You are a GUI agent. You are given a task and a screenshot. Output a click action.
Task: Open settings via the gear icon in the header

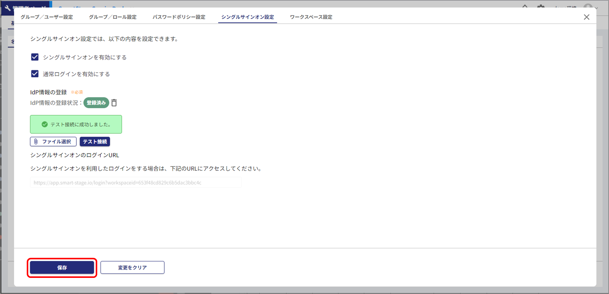pos(541,6)
